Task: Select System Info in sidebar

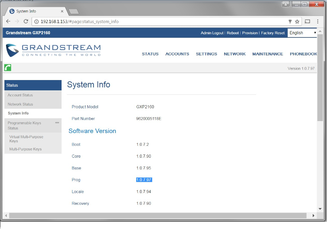Action: (18, 113)
